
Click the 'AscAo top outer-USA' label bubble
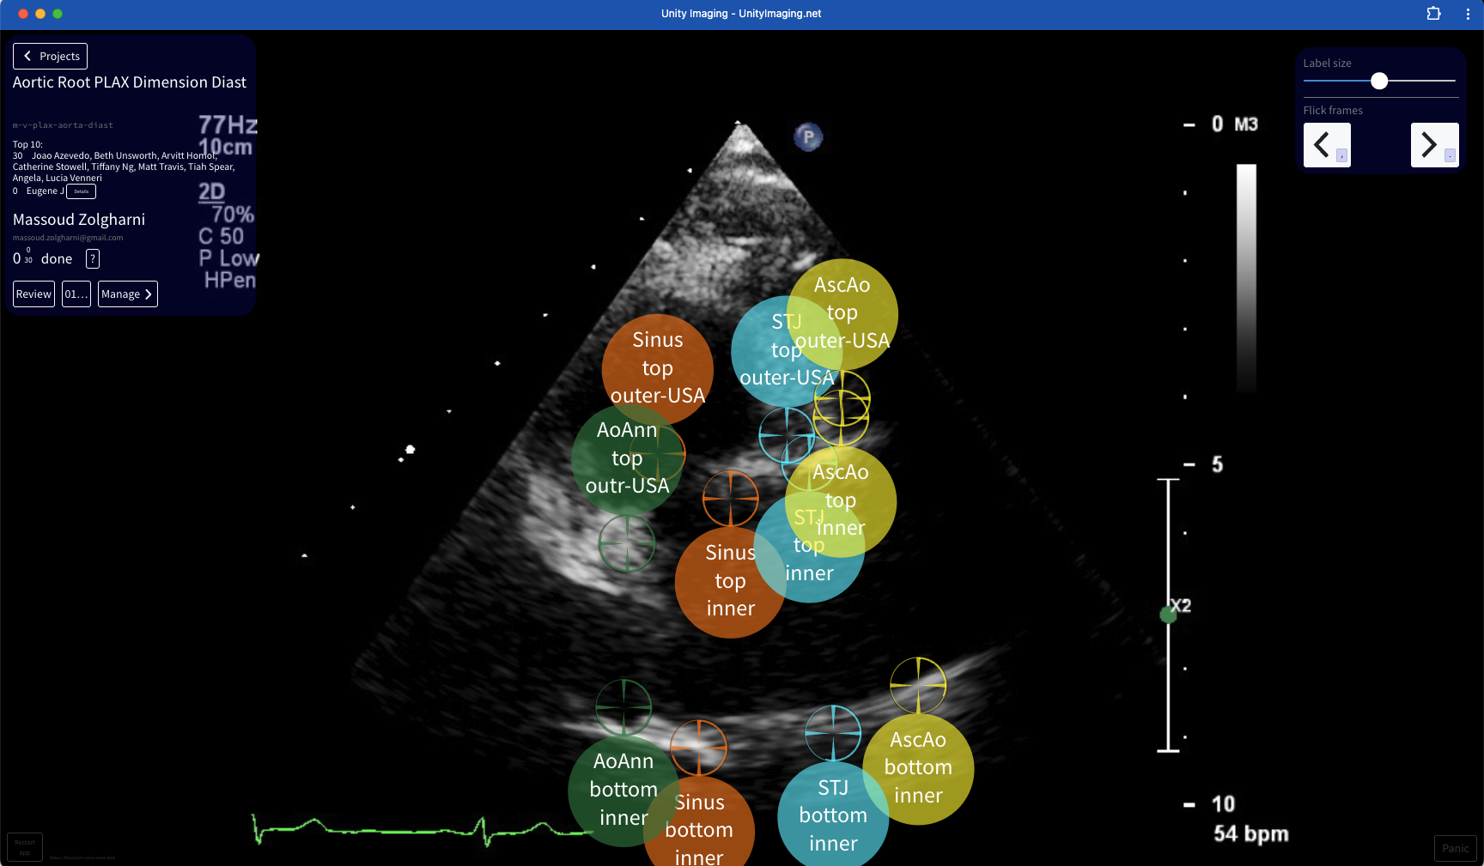[842, 314]
